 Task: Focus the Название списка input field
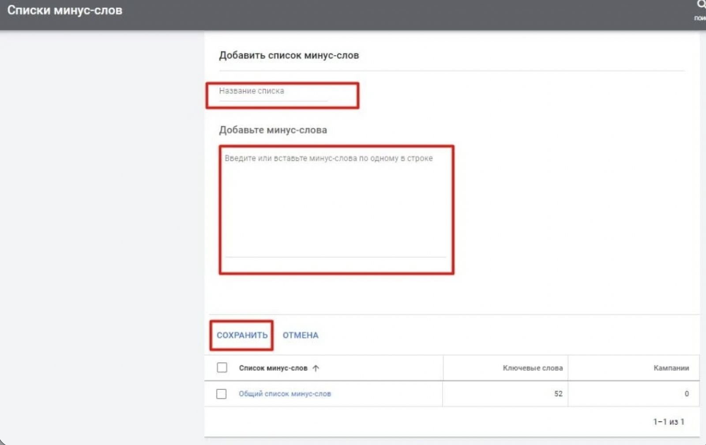273,91
